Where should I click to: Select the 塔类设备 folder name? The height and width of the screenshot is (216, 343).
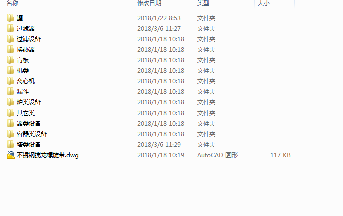click(29, 144)
